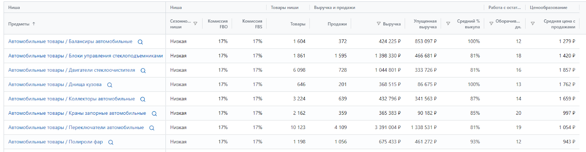The image size is (586, 152).
Task: Open filter on Оборачиваемость дн. column
Action: 491,24
